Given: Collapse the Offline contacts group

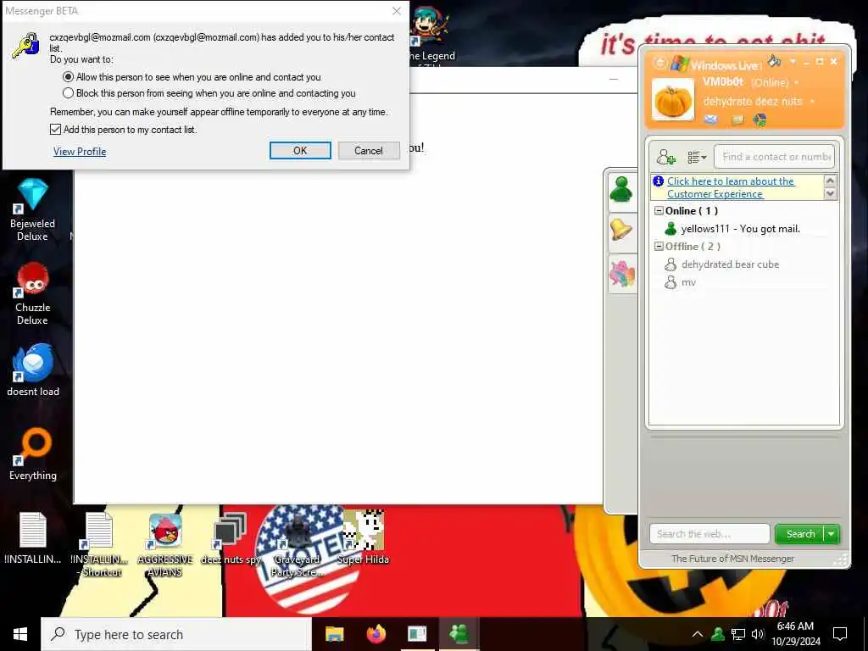Looking at the screenshot, I should (x=659, y=247).
